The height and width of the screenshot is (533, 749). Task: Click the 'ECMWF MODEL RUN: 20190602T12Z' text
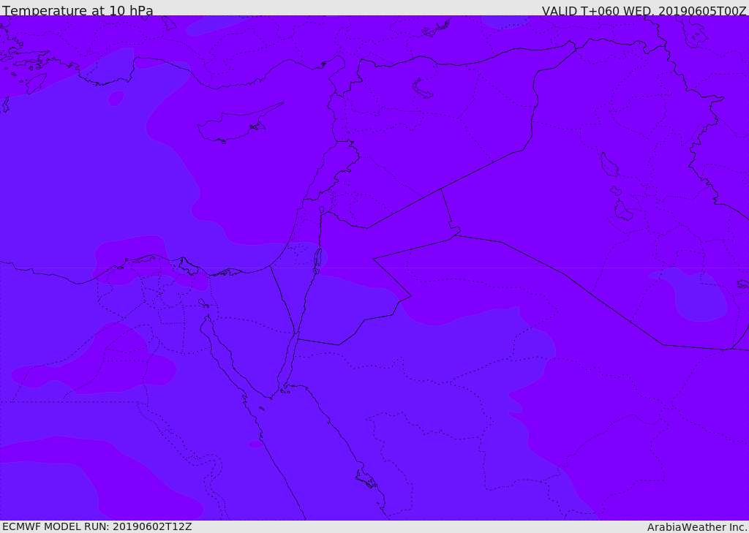(97, 526)
